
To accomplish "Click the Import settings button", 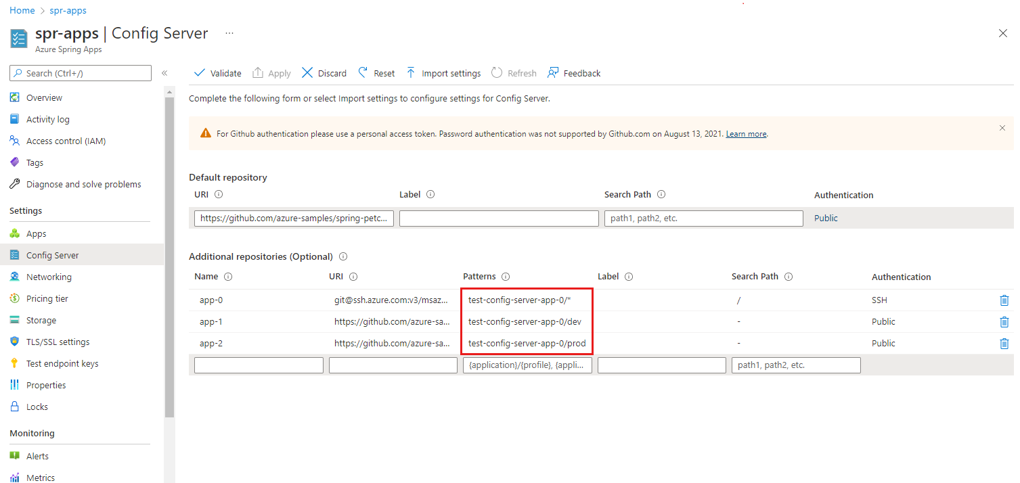I will 443,73.
